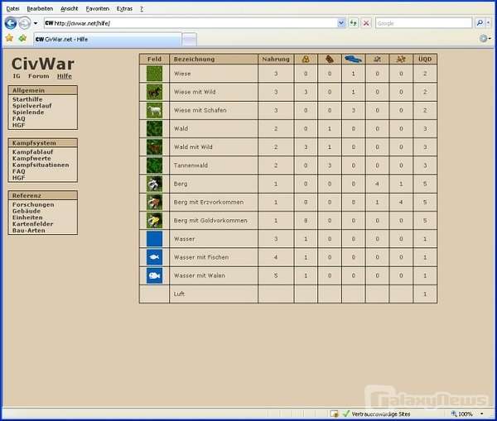This screenshot has width=497, height=421.
Task: Click the Wasser mit Fischen tile icon
Action: click(154, 256)
